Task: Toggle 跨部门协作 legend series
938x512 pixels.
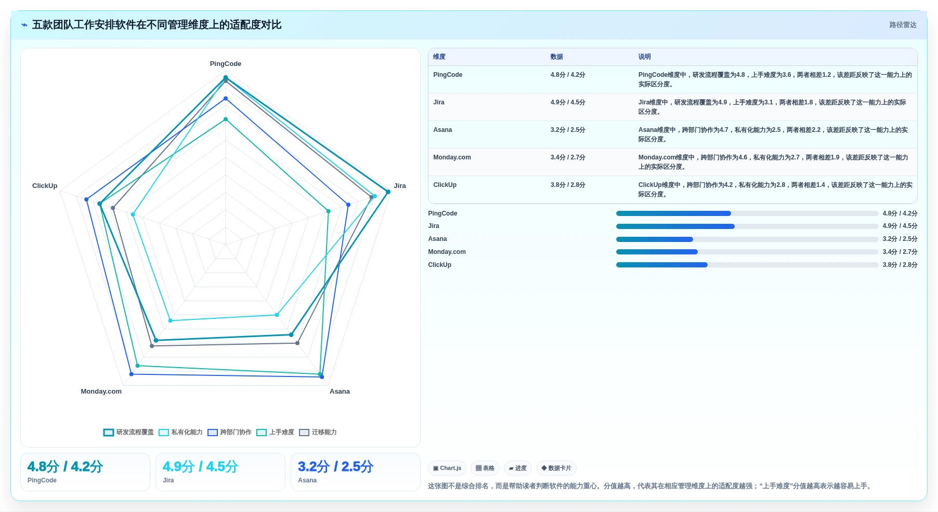Action: coord(229,432)
